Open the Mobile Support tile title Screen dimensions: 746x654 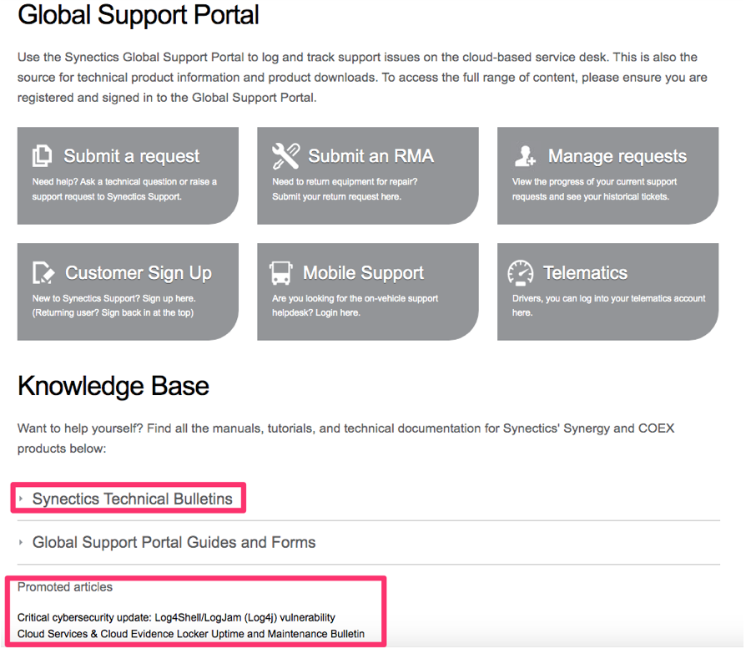364,273
